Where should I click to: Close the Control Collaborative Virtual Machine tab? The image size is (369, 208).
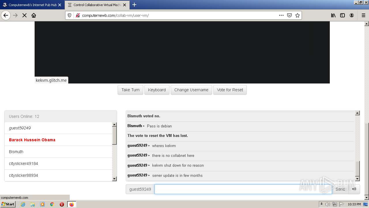click(125, 5)
